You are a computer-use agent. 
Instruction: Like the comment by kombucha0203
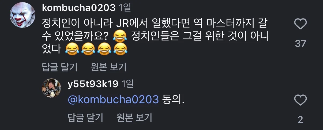[x=300, y=24]
